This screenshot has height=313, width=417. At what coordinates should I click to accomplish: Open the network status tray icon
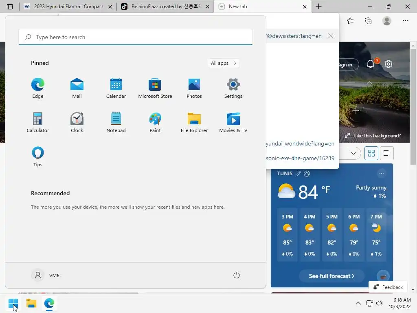pos(369,303)
